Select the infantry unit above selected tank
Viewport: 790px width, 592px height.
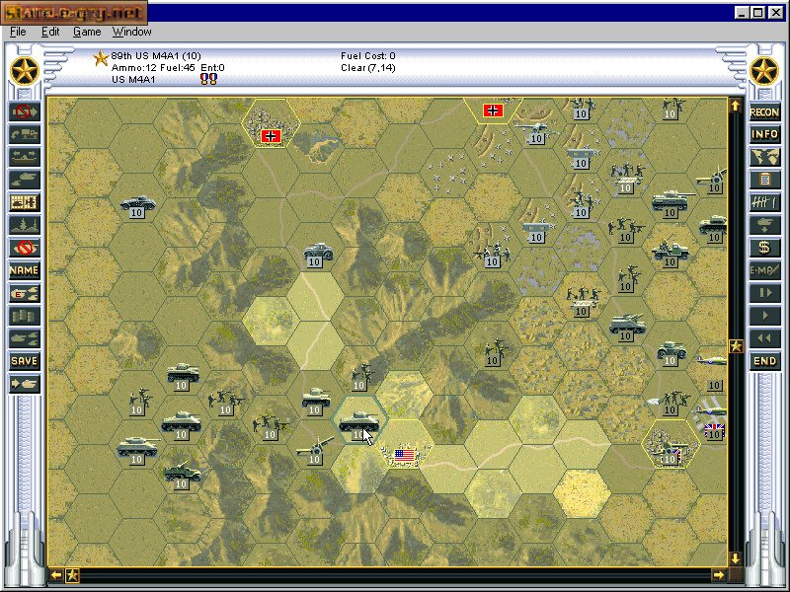click(x=360, y=378)
